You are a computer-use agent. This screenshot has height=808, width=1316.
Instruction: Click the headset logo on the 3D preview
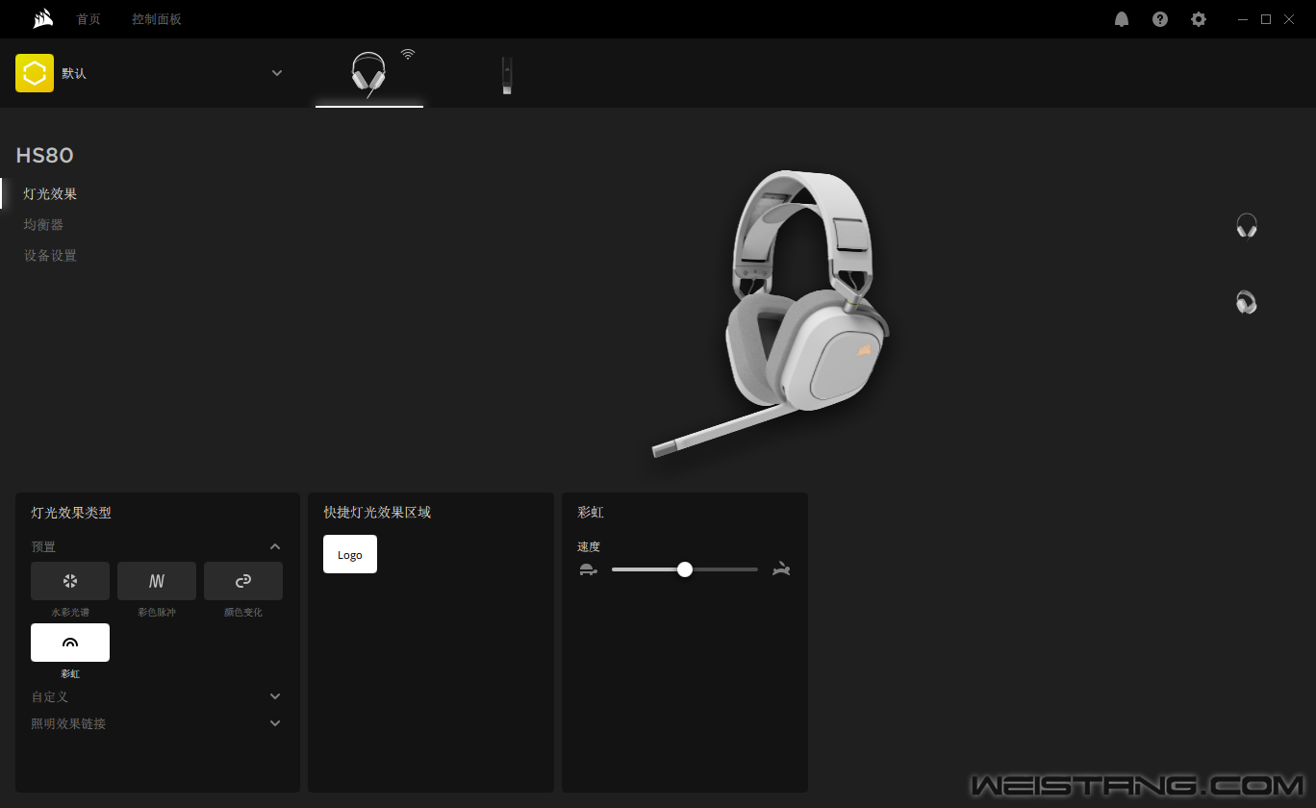pyautogui.click(x=863, y=351)
